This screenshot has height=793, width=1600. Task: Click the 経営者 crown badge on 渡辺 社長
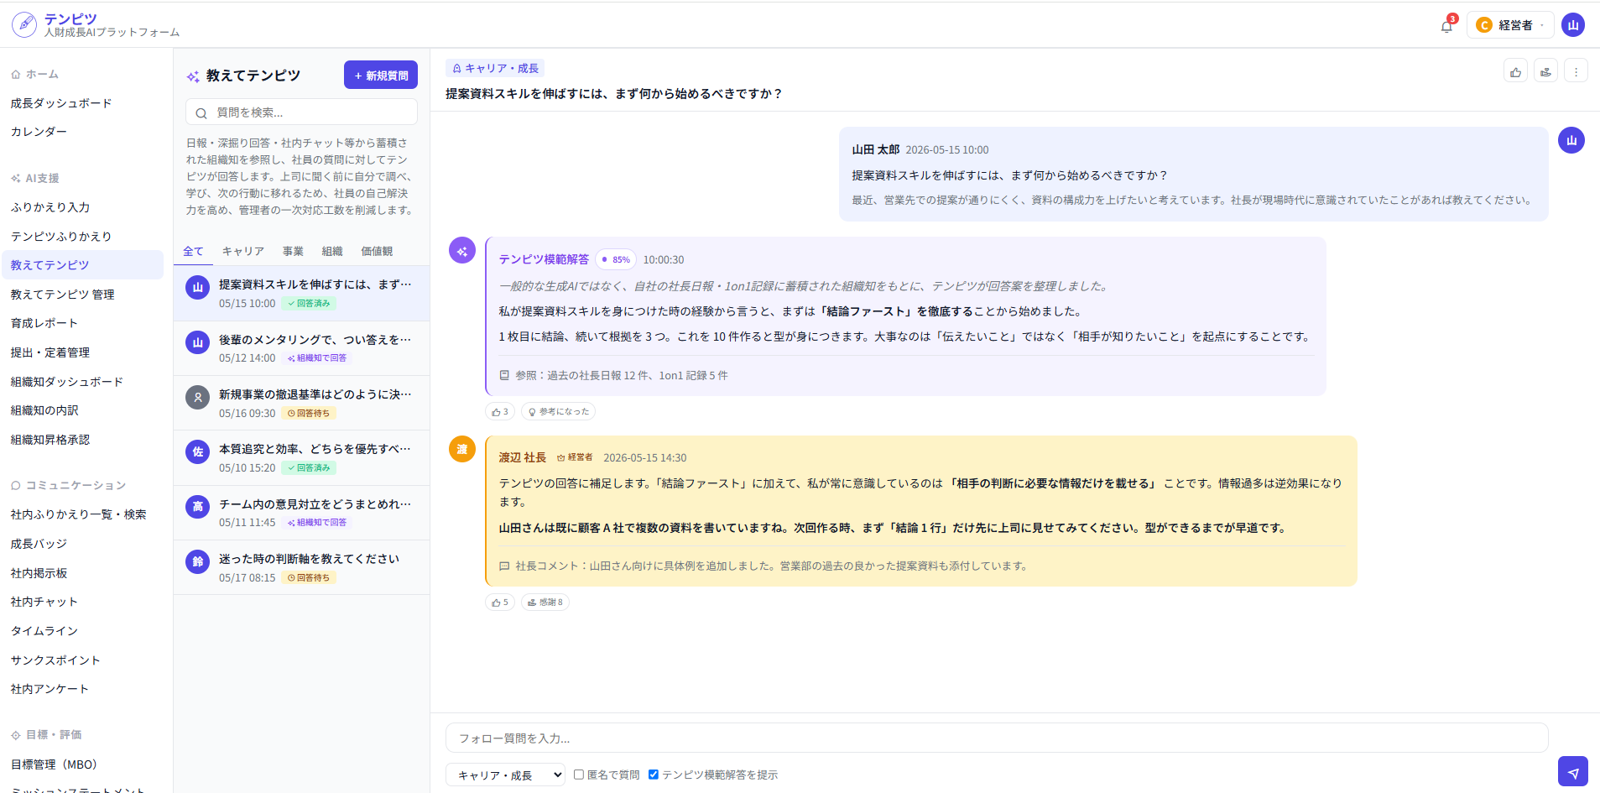point(575,457)
